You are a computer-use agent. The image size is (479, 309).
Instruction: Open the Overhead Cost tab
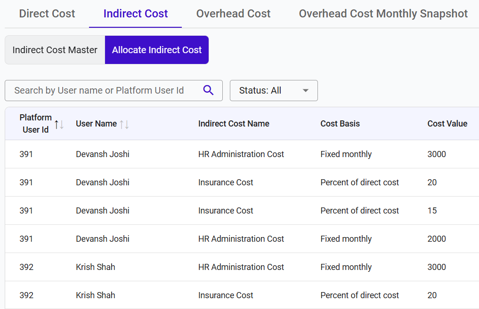click(x=234, y=14)
